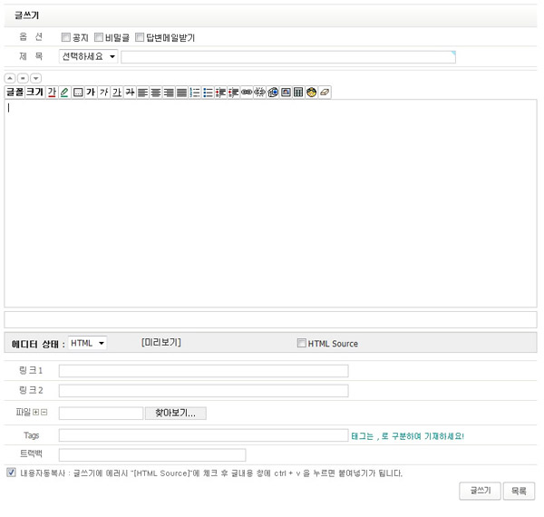Toggle underline 가 formatting
Image resolution: width=544 pixels, height=517 pixels.
(x=117, y=93)
